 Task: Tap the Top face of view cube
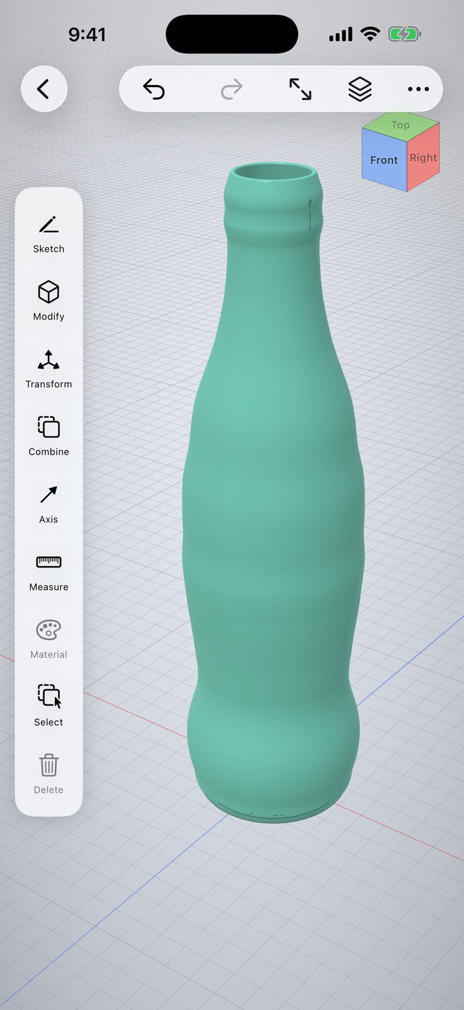[400, 125]
